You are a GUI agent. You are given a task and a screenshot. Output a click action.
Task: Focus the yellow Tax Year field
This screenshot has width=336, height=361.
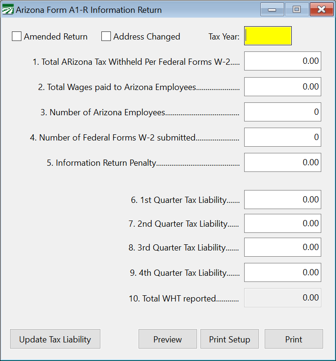267,36
